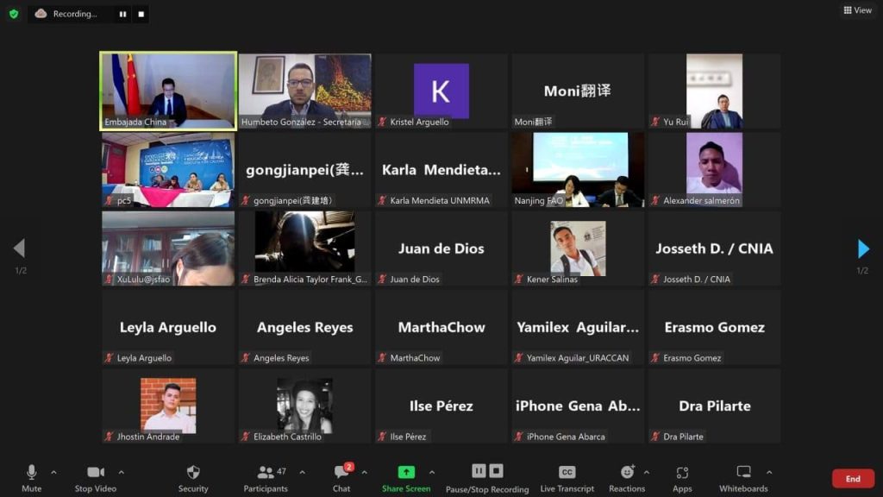
Task: Select the Embajada China video tile
Action: coord(168,91)
